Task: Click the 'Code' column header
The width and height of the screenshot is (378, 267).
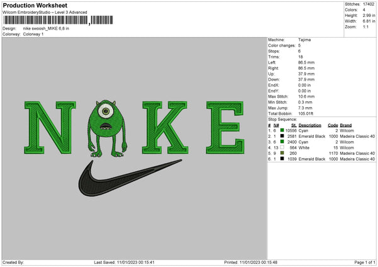Action: pos(333,125)
